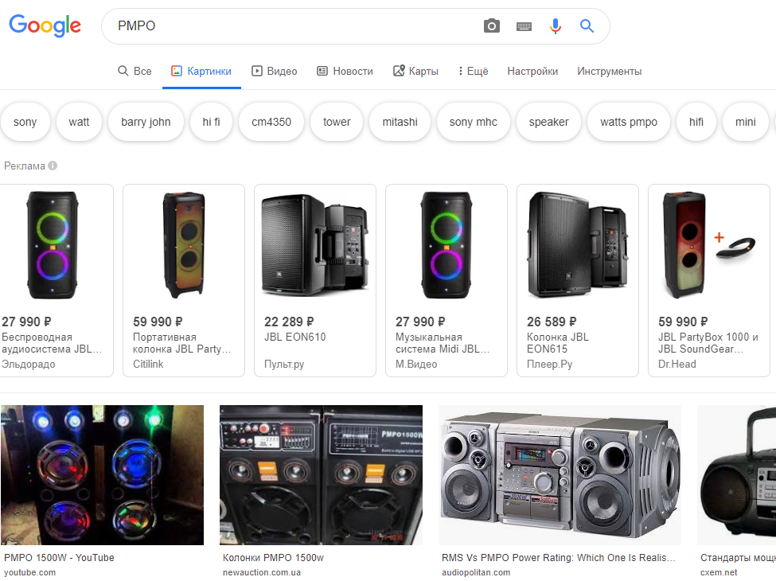Image resolution: width=776 pixels, height=581 pixels.
Task: Open Музыкальная система Midi JBL link
Action: 443,343
